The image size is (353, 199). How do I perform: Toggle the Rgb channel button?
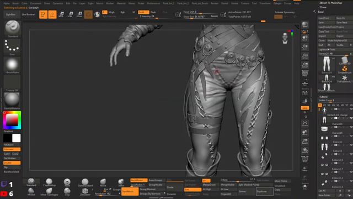[122, 12]
